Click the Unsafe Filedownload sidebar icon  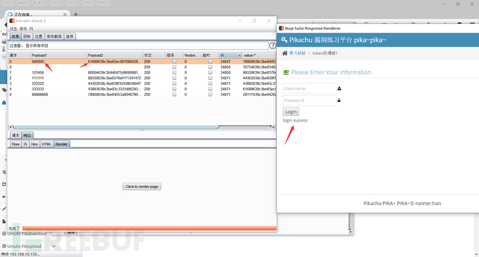pyautogui.click(x=4, y=234)
